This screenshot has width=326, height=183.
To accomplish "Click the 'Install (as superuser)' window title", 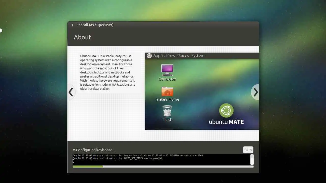I will (x=96, y=25).
